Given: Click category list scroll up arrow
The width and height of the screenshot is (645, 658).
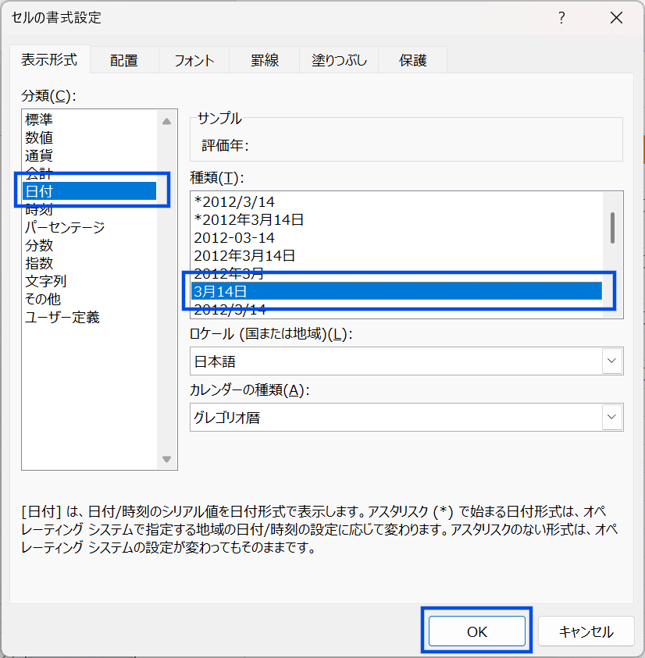Looking at the screenshot, I should coord(166,121).
